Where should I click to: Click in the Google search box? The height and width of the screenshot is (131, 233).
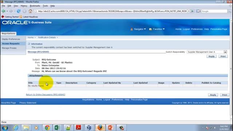click(x=214, y=11)
